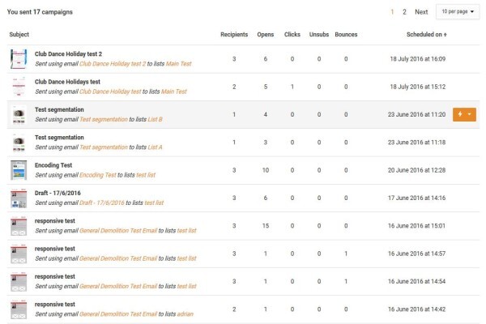
Task: Select the Club Dance Holiday test 2 title
Action: (68, 54)
